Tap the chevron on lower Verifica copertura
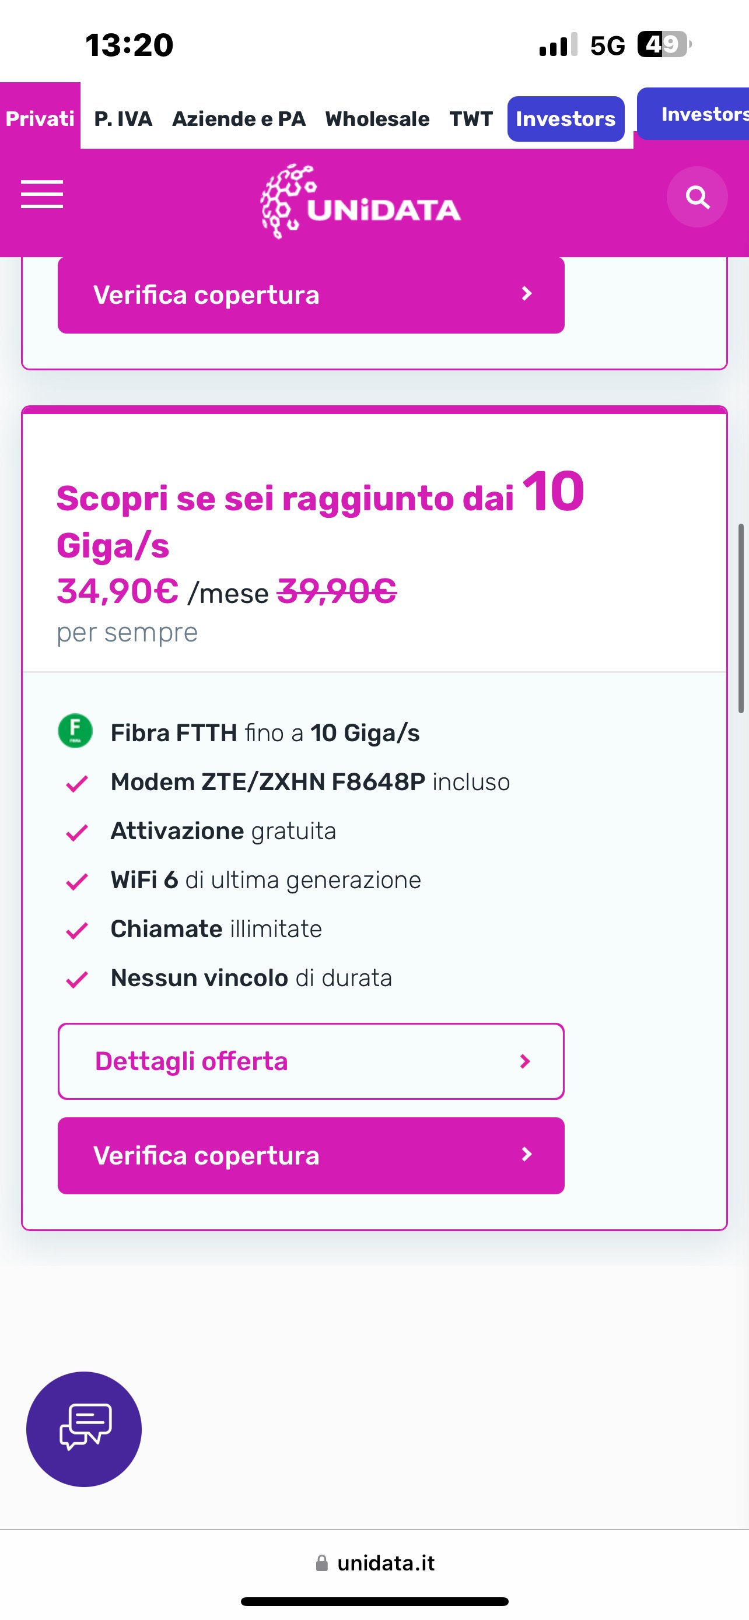 tap(527, 1155)
